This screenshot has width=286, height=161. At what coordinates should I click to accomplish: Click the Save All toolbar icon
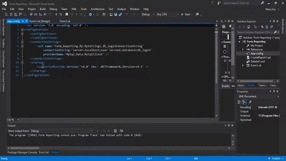120,14
